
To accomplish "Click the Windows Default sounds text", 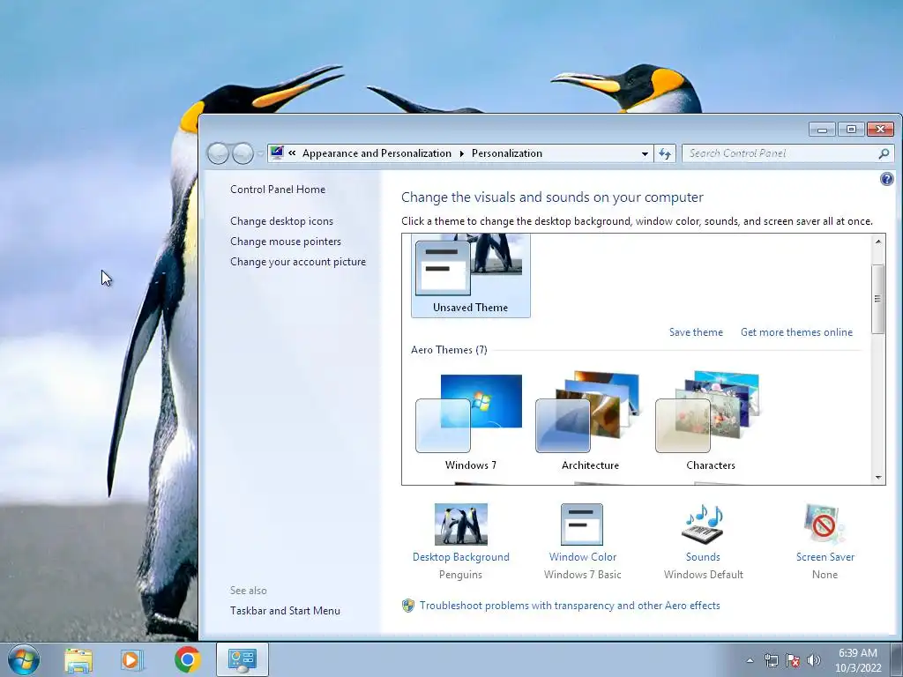I will (703, 575).
